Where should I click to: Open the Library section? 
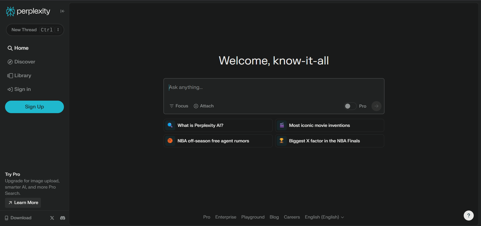point(23,75)
